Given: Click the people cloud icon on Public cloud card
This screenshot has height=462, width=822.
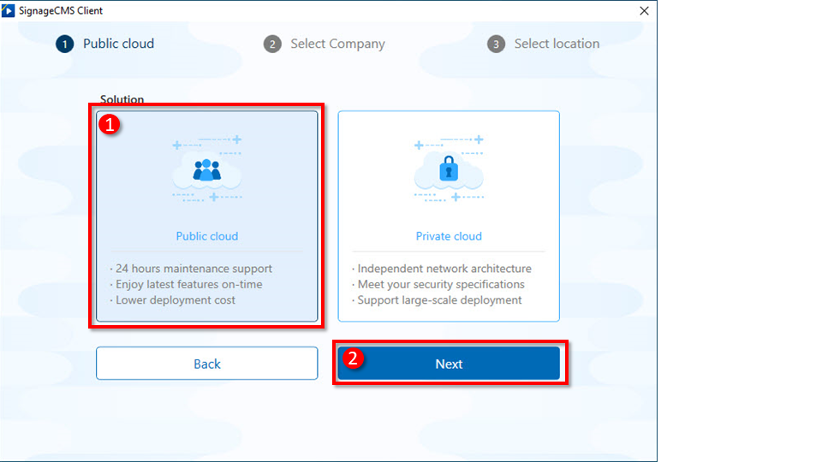Looking at the screenshot, I should (x=206, y=170).
